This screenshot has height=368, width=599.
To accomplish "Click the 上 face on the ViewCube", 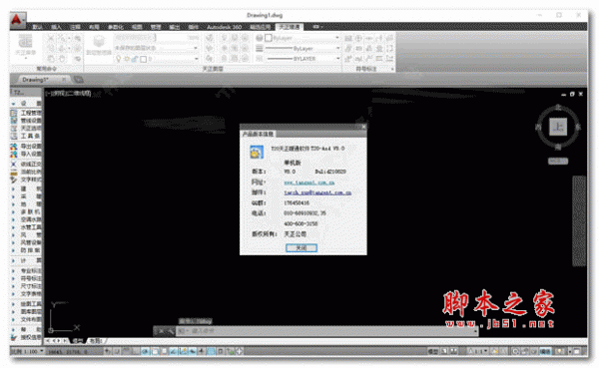I will click(558, 127).
